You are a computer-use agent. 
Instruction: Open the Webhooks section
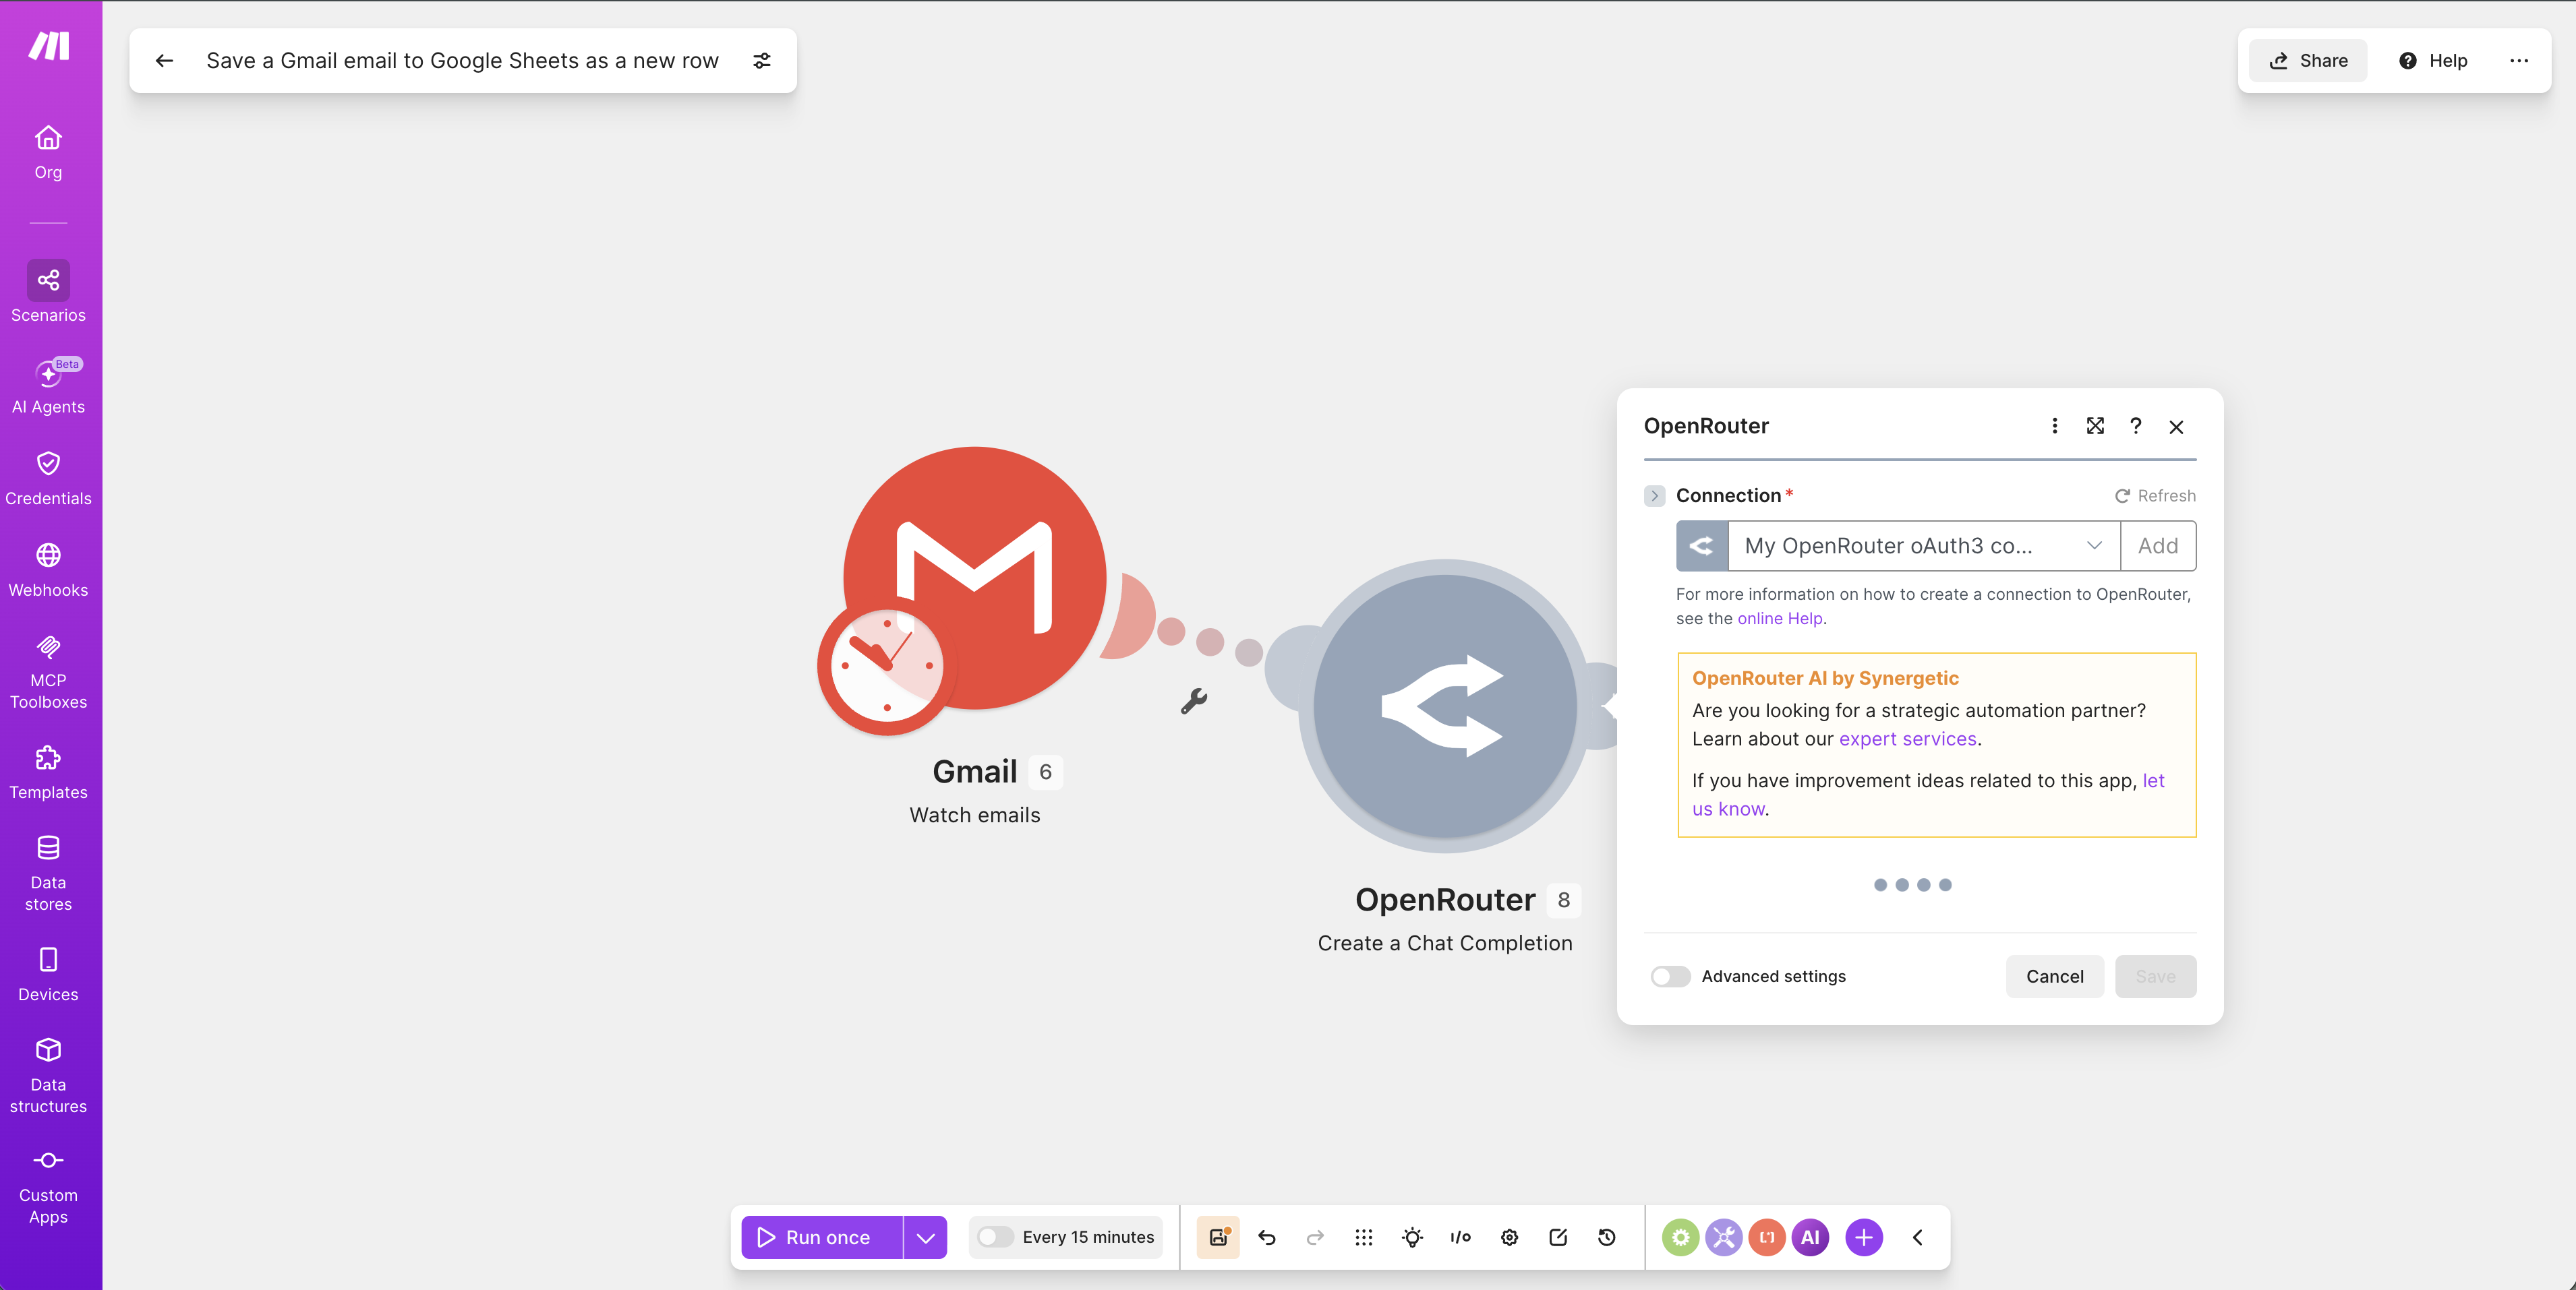coord(48,571)
